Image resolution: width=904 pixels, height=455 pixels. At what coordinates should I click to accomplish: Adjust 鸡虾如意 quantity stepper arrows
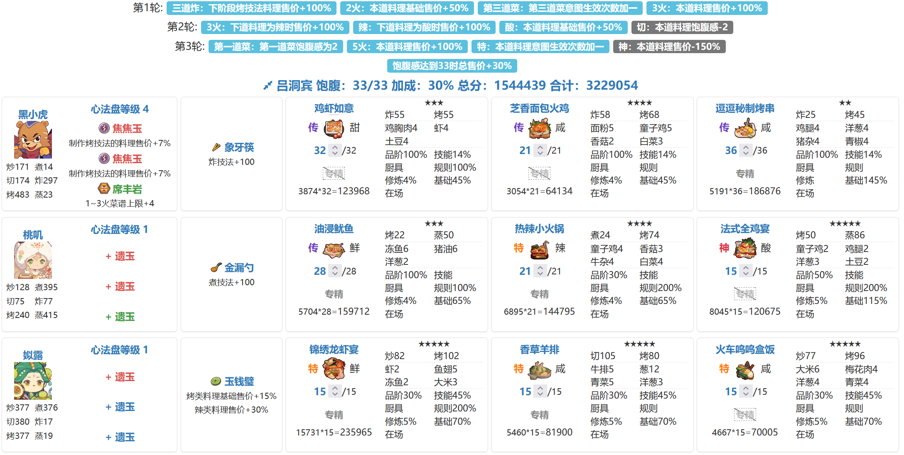pos(335,150)
